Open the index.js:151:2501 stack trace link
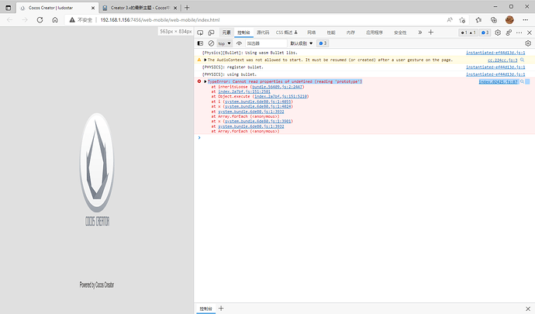The image size is (535, 314). pos(244,91)
